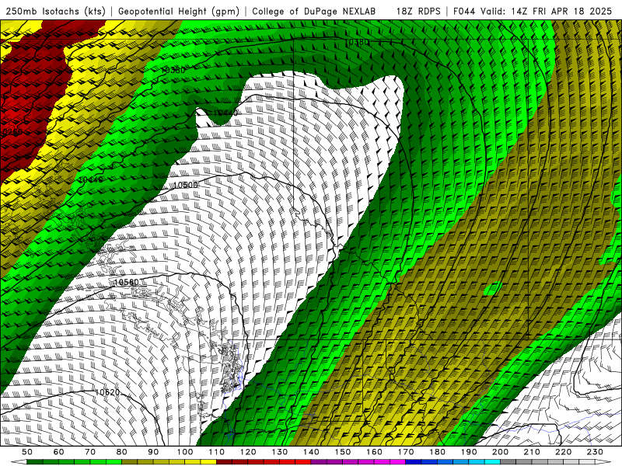Click the 220 value on the color scale

pos(563,452)
